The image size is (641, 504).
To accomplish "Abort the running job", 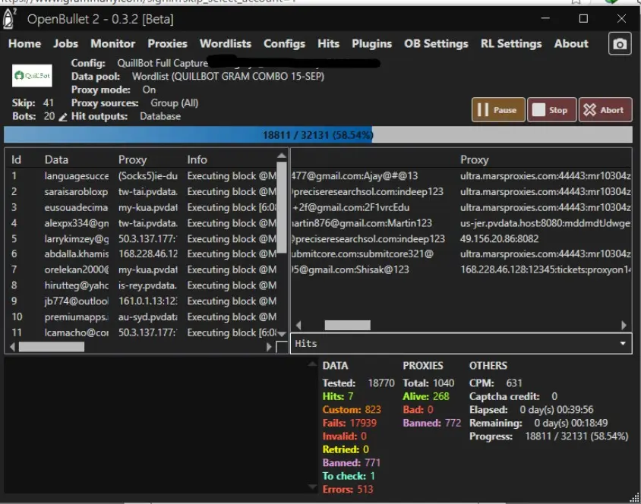I will point(605,110).
